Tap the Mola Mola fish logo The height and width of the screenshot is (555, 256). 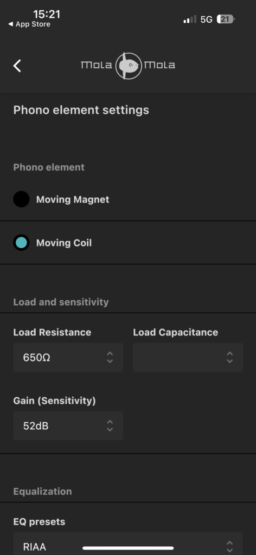(x=128, y=66)
